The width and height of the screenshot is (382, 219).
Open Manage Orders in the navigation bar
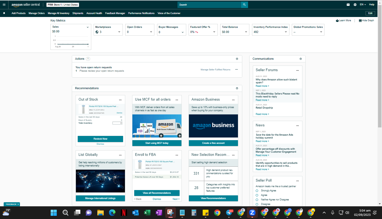click(x=37, y=13)
